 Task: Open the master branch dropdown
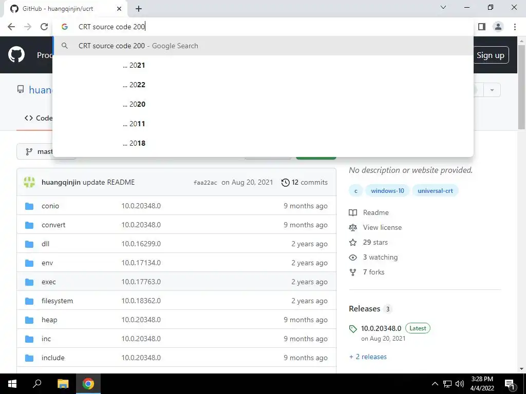point(35,152)
